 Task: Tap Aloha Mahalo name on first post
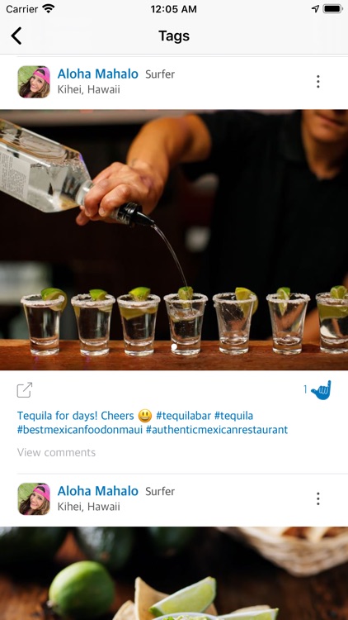[98, 74]
